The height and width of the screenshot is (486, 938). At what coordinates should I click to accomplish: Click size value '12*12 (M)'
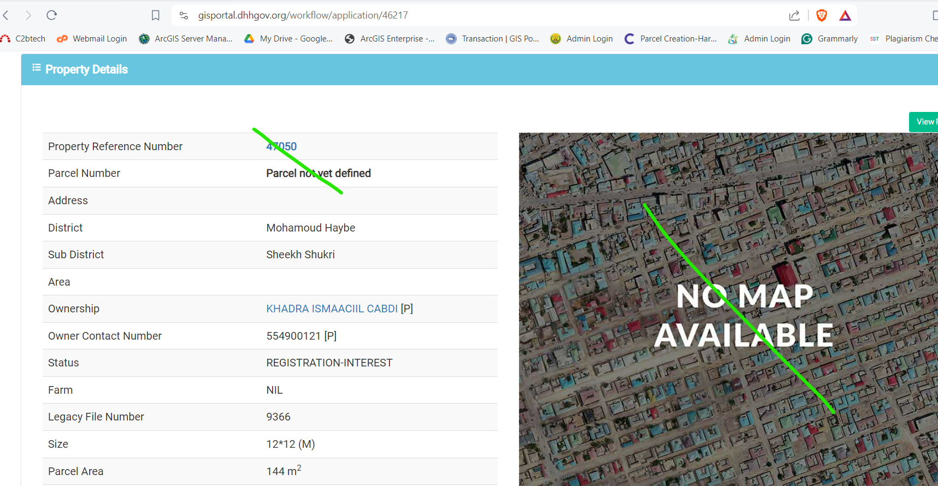(x=291, y=444)
